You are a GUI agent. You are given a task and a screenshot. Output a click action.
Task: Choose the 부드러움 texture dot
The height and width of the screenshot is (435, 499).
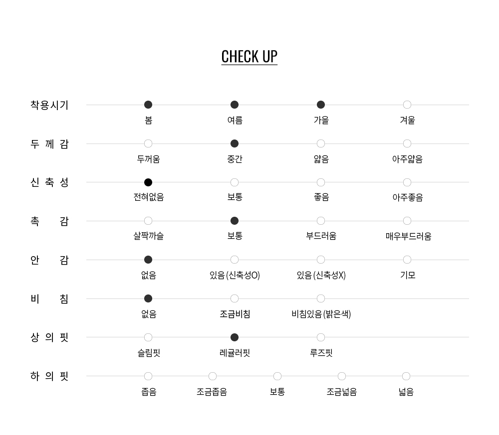(x=321, y=221)
